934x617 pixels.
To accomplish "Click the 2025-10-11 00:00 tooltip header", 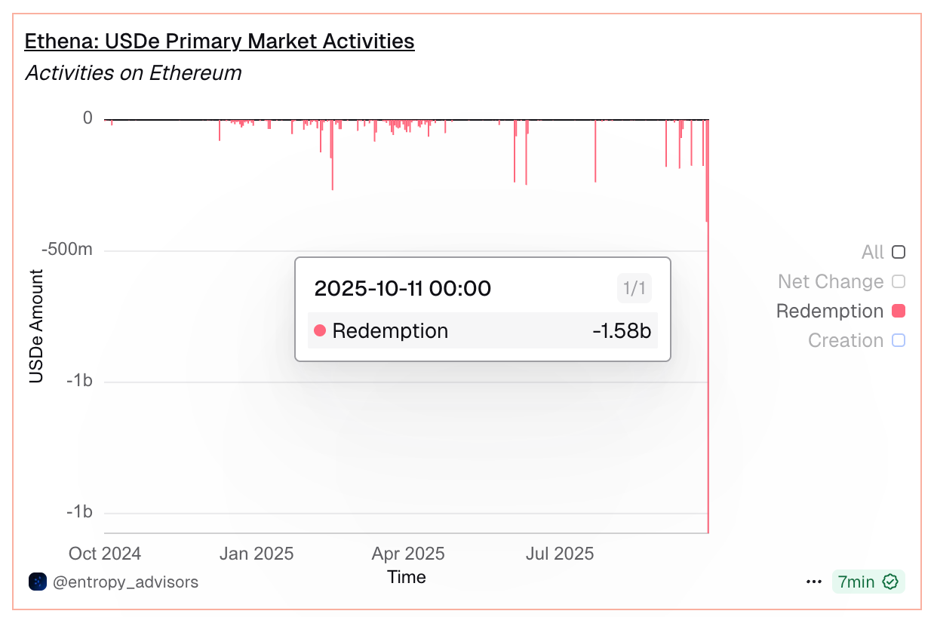I will 402,288.
